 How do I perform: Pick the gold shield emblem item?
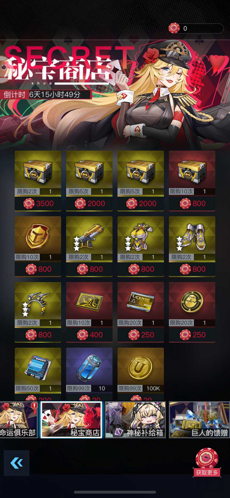(38, 246)
